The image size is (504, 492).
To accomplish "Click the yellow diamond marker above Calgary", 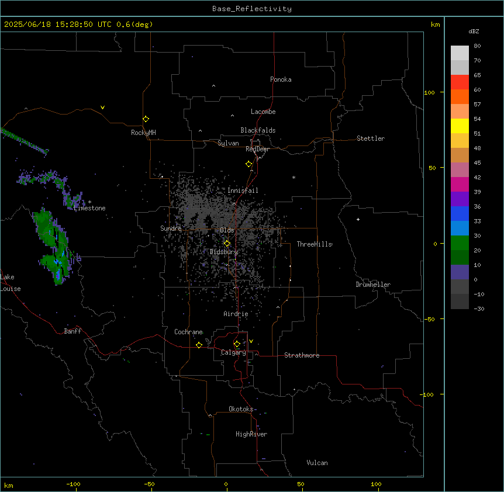I will (x=237, y=344).
